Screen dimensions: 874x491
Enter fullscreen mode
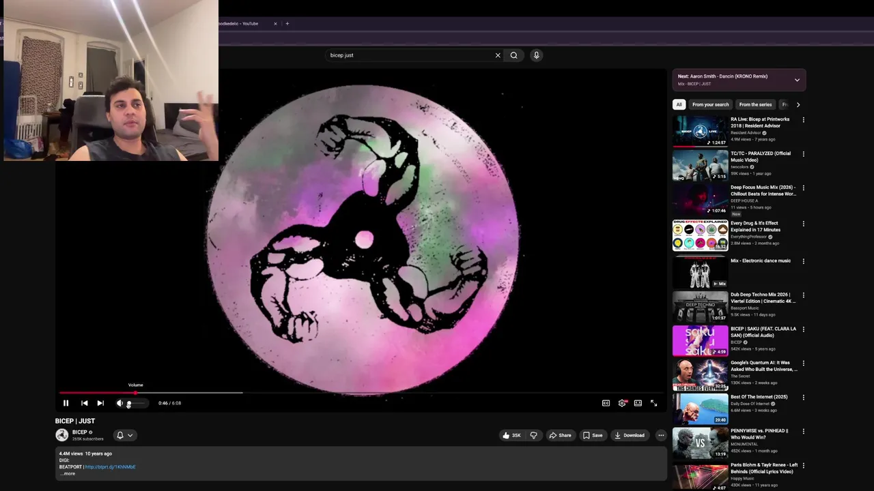(x=653, y=403)
